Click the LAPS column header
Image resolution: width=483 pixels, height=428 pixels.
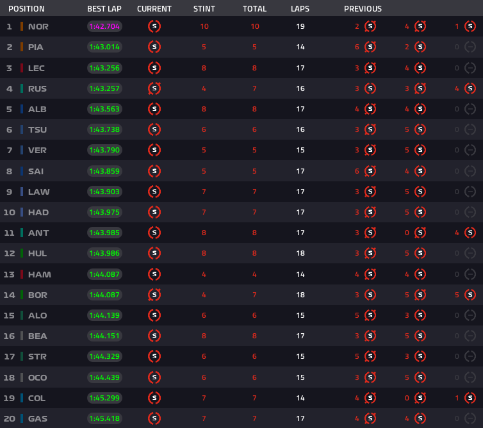point(300,8)
